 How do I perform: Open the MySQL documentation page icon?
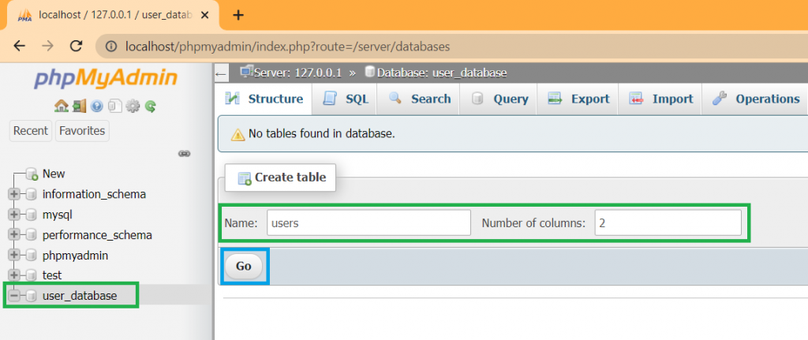coord(114,106)
